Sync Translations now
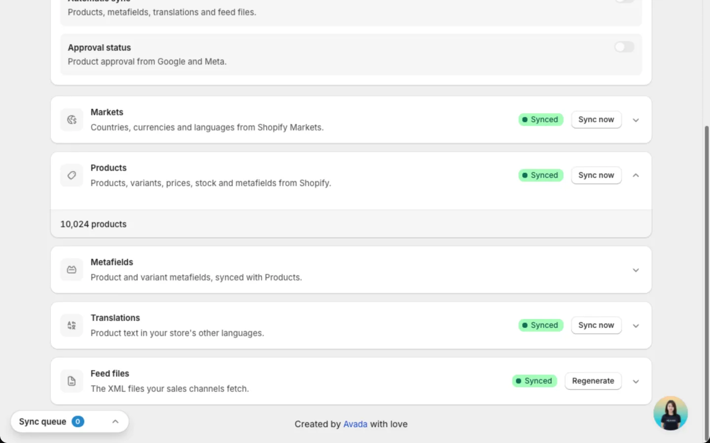Viewport: 710px width, 443px height. (596, 325)
